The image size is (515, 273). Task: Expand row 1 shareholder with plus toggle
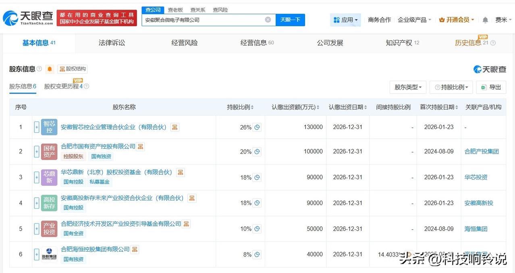[x=37, y=127]
